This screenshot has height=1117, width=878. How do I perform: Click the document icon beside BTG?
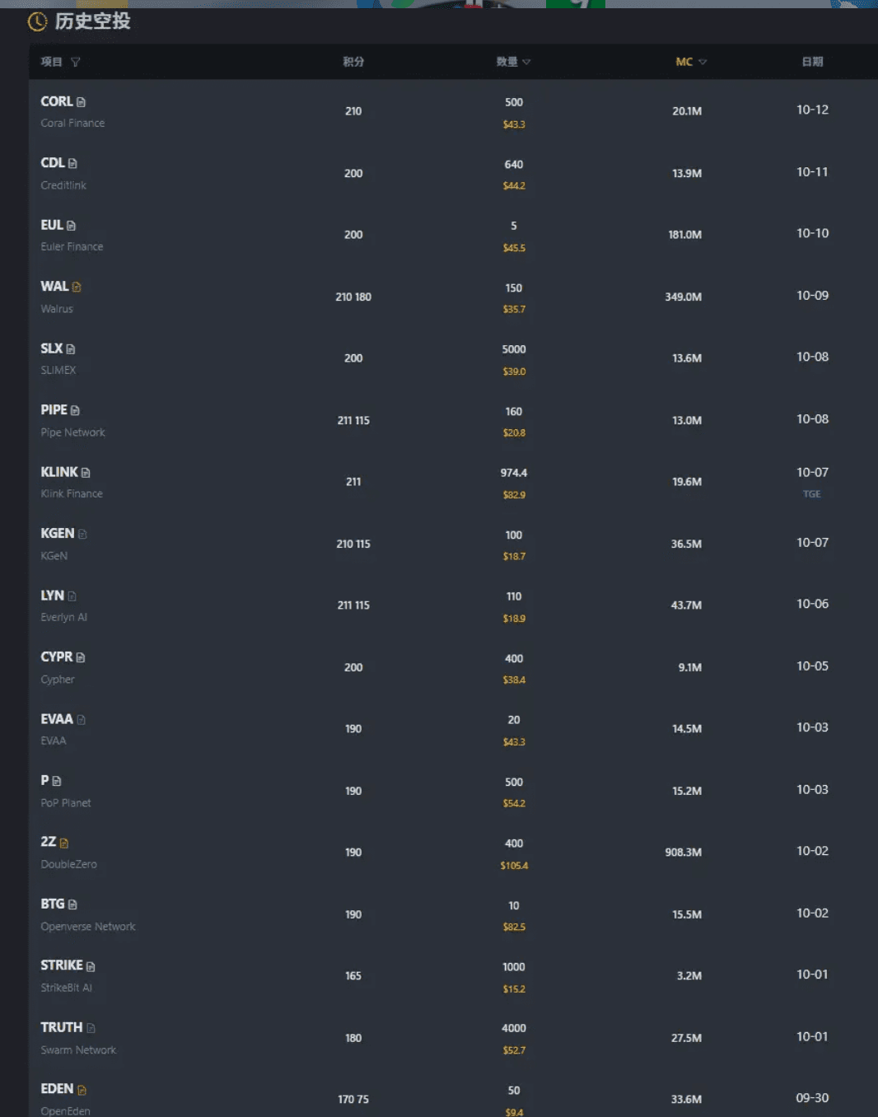pyautogui.click(x=72, y=904)
